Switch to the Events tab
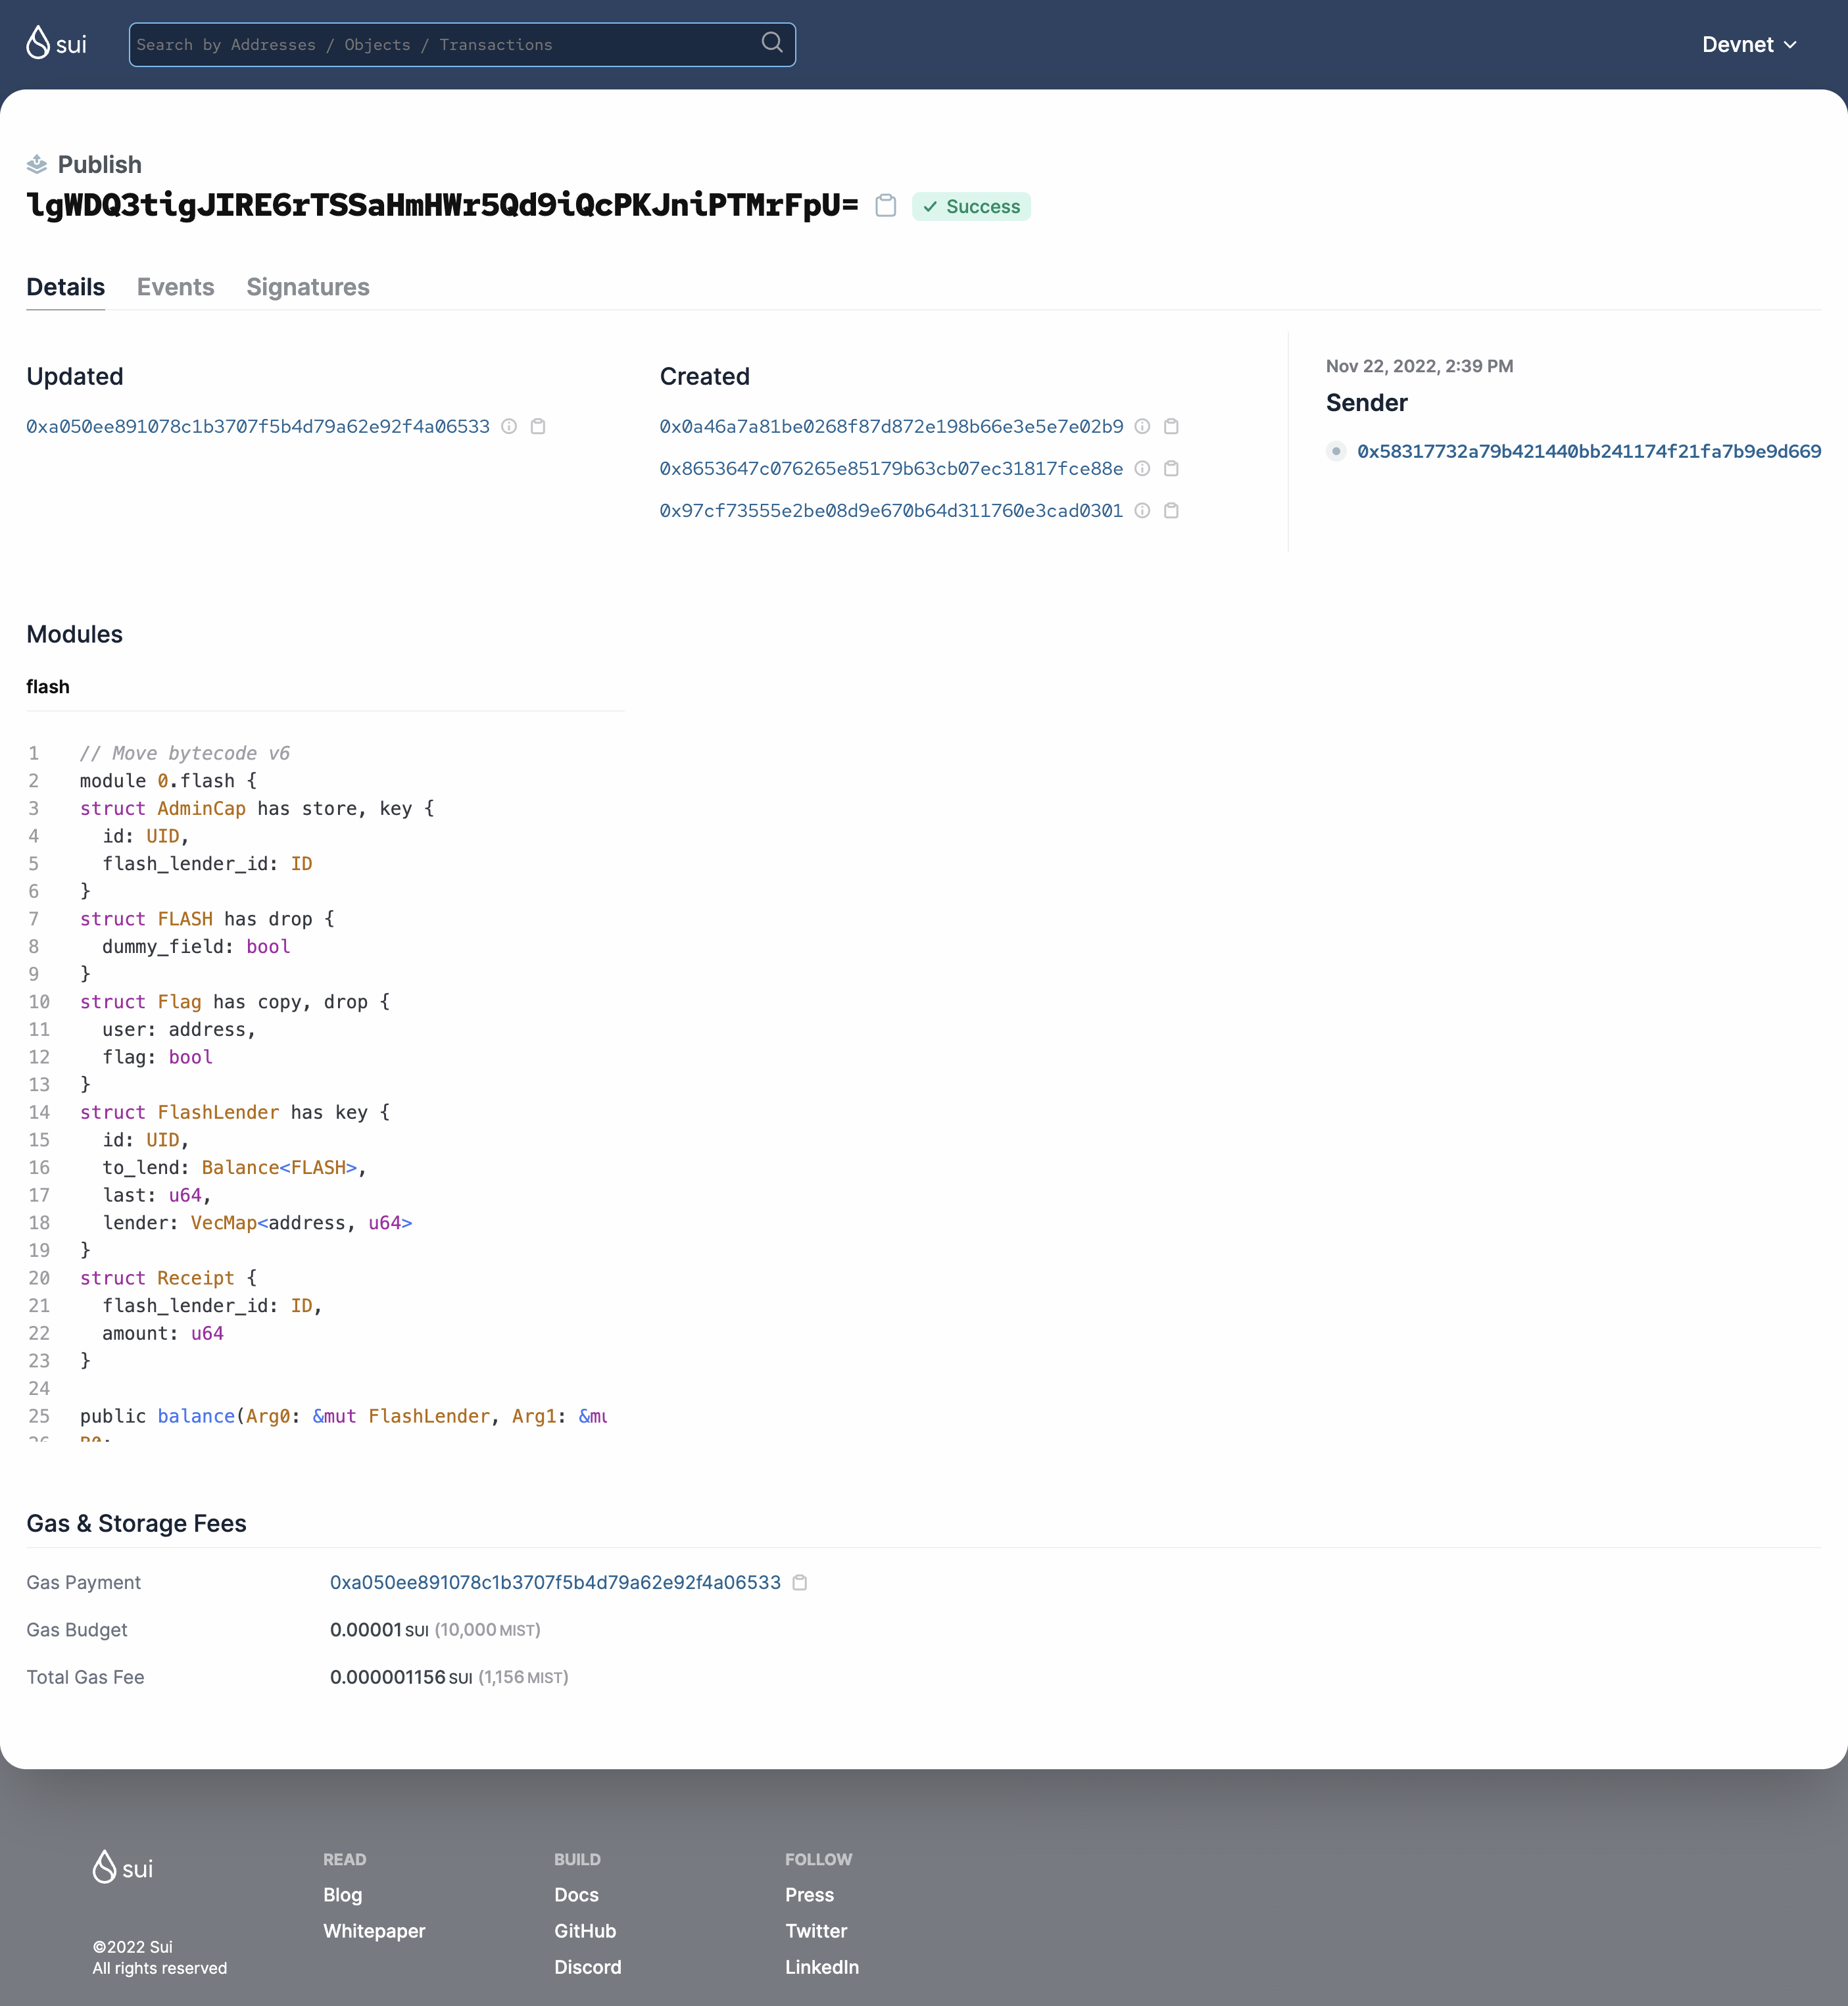The image size is (1848, 2006). click(x=175, y=287)
